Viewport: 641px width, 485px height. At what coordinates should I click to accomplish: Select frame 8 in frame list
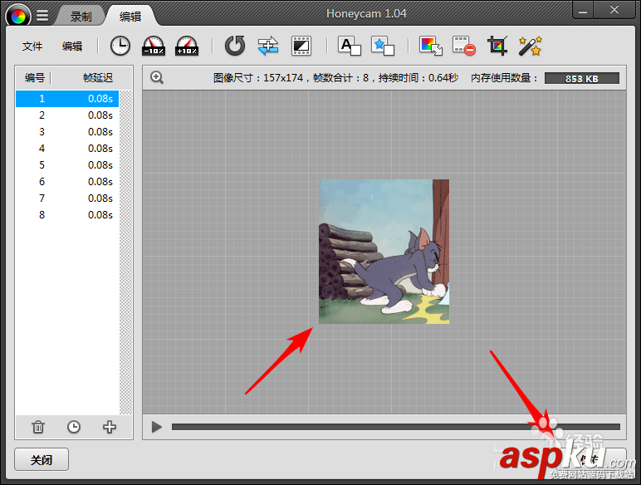[x=67, y=215]
